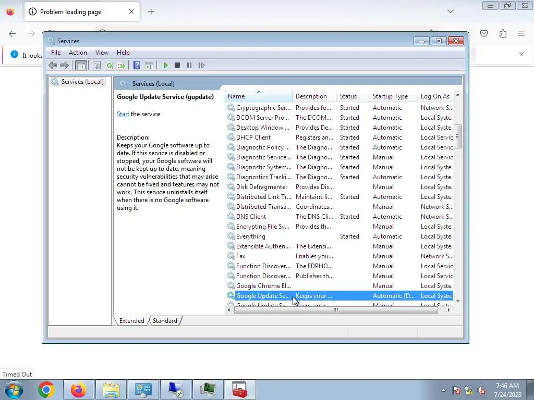Click the horizontal scrollbar left arrow
Viewport: 534px width, 400px height.
229,310
